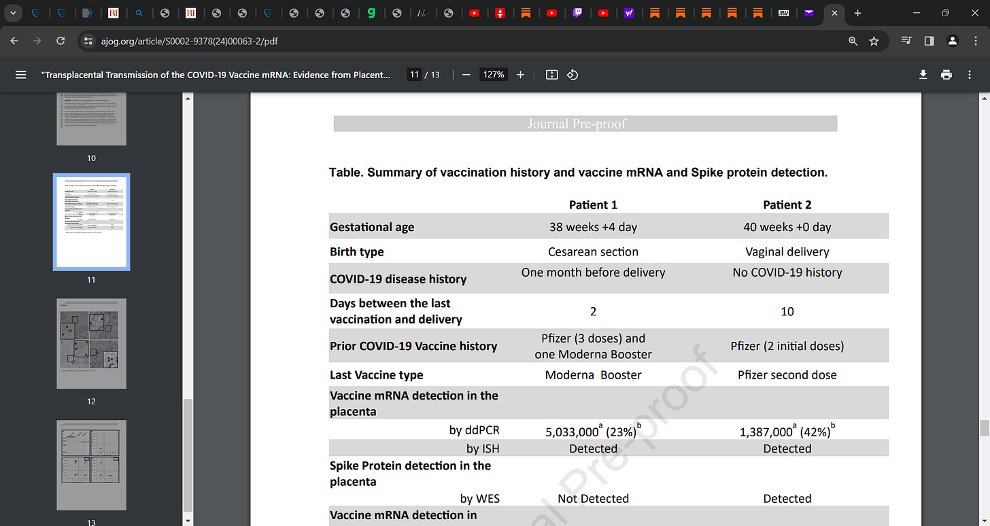Open the Chrome three-dot menu
The height and width of the screenshot is (526, 990).
pyautogui.click(x=976, y=41)
